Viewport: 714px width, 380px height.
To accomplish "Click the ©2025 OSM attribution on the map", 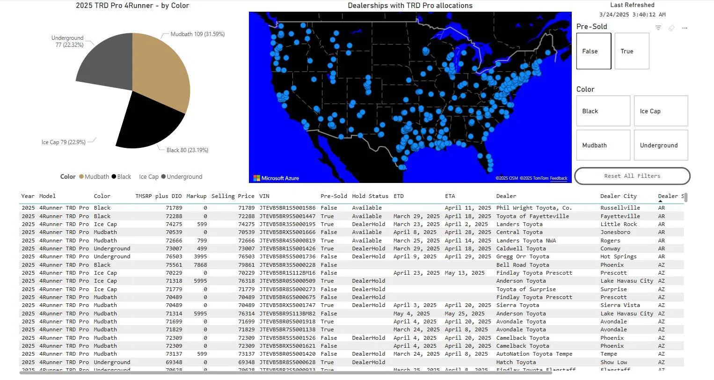I will point(507,178).
